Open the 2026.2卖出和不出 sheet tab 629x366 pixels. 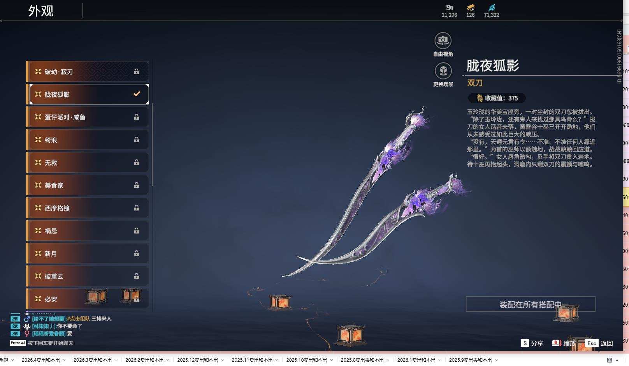pos(144,360)
